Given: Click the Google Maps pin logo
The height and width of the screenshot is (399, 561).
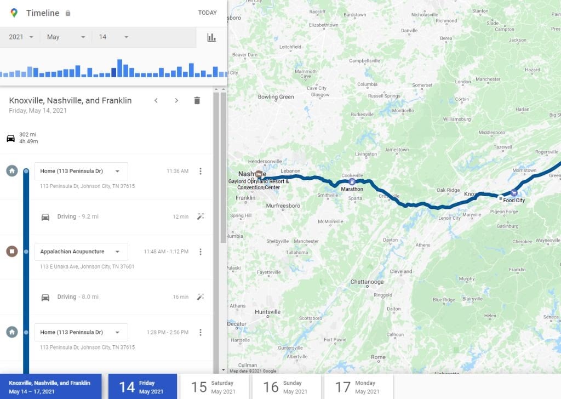Looking at the screenshot, I should (x=14, y=13).
